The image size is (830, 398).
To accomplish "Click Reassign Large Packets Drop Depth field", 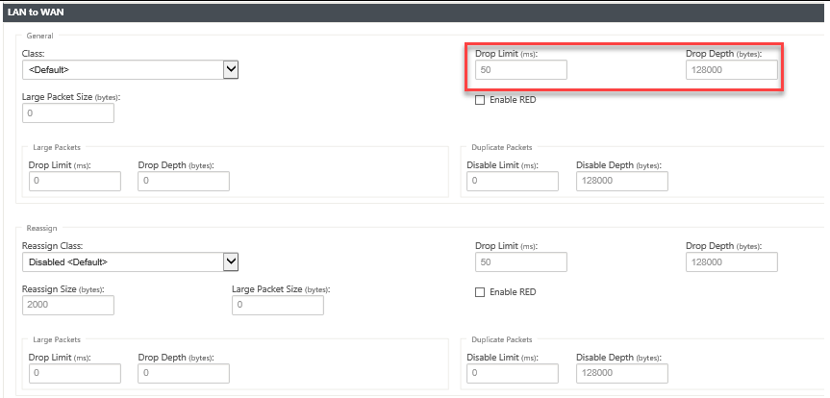I will (184, 373).
